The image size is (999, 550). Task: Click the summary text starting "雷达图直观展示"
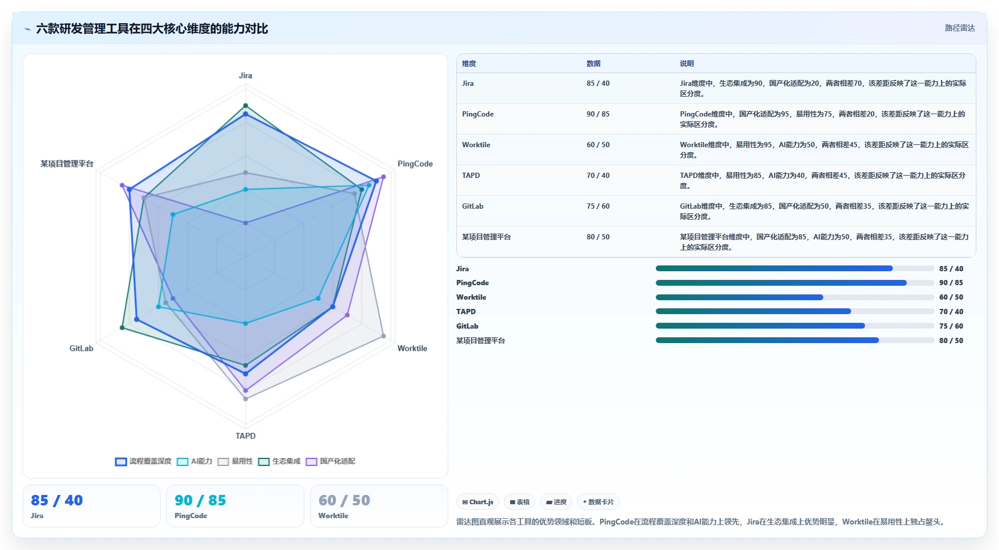point(702,522)
